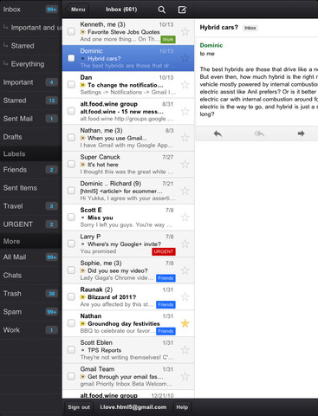Viewport: 318px width, 416px height.
Task: Star Scott Eblen's TPS Reports email
Action: tap(185, 350)
